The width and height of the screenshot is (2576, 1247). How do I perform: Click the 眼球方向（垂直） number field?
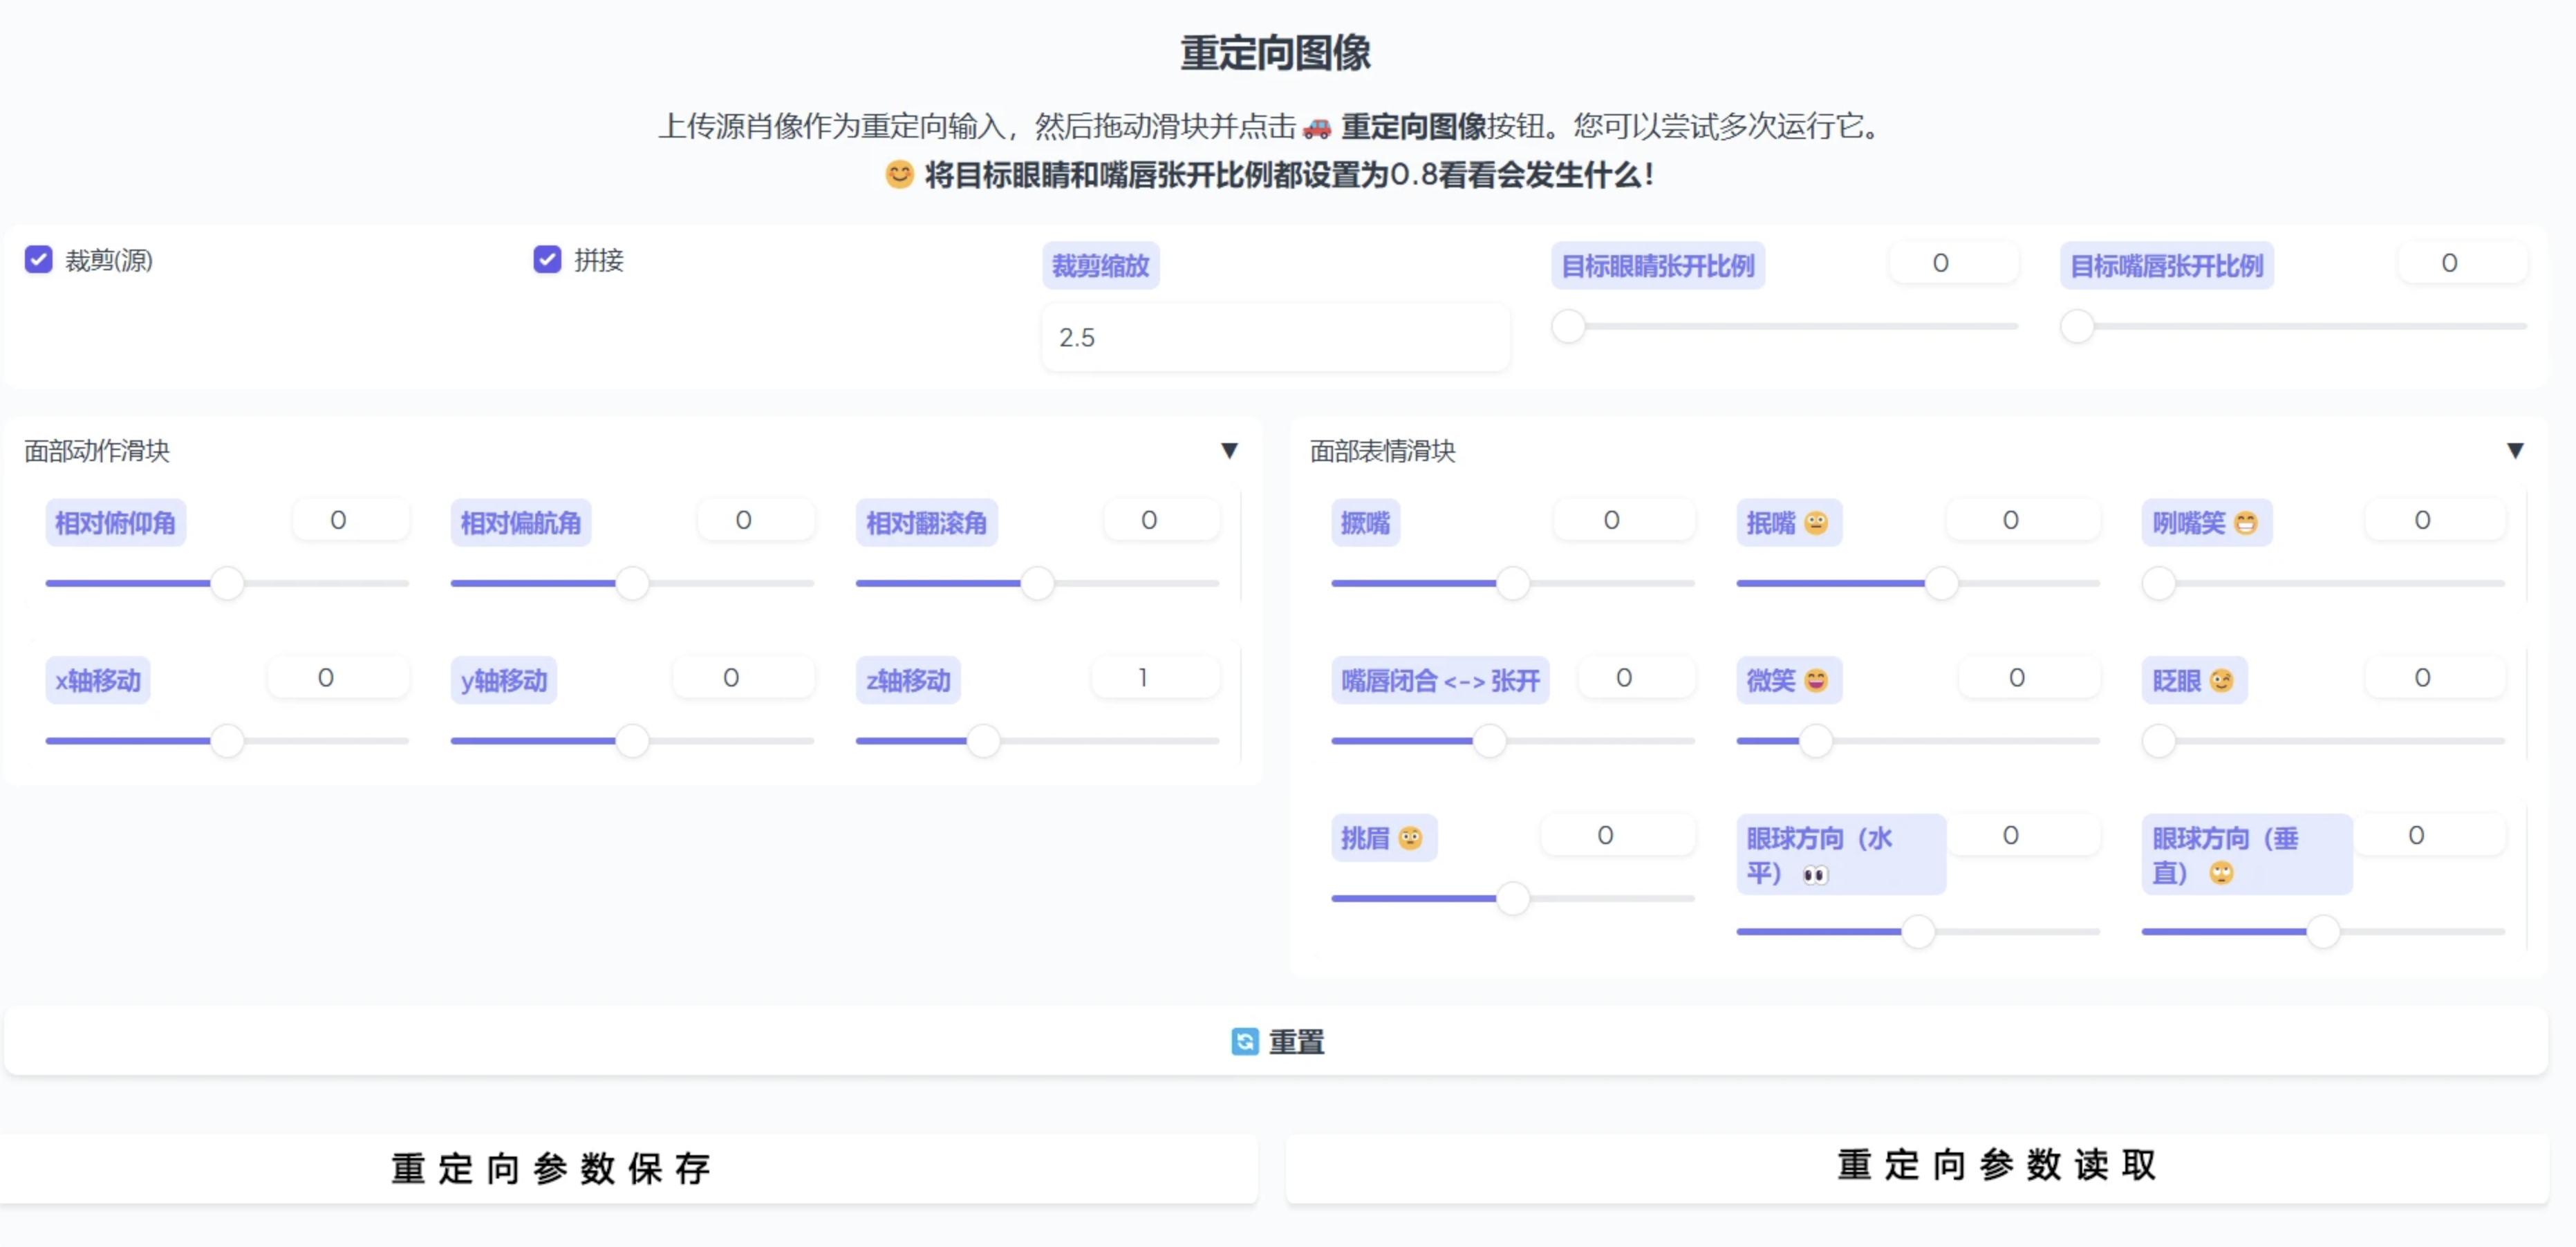[2429, 835]
